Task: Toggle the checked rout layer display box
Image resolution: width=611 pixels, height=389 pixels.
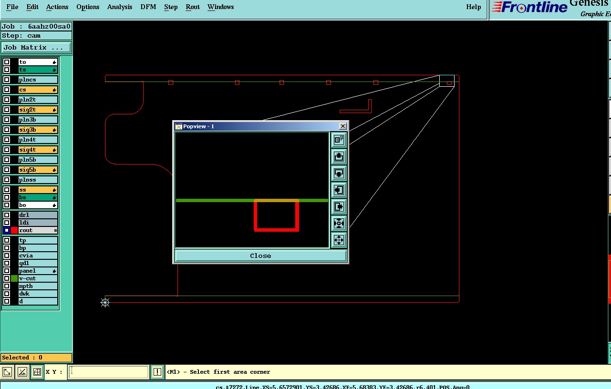Action: (7, 230)
